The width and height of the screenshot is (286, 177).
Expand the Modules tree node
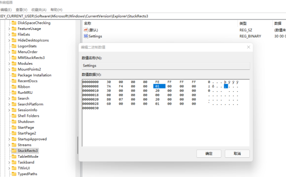(x=9, y=63)
